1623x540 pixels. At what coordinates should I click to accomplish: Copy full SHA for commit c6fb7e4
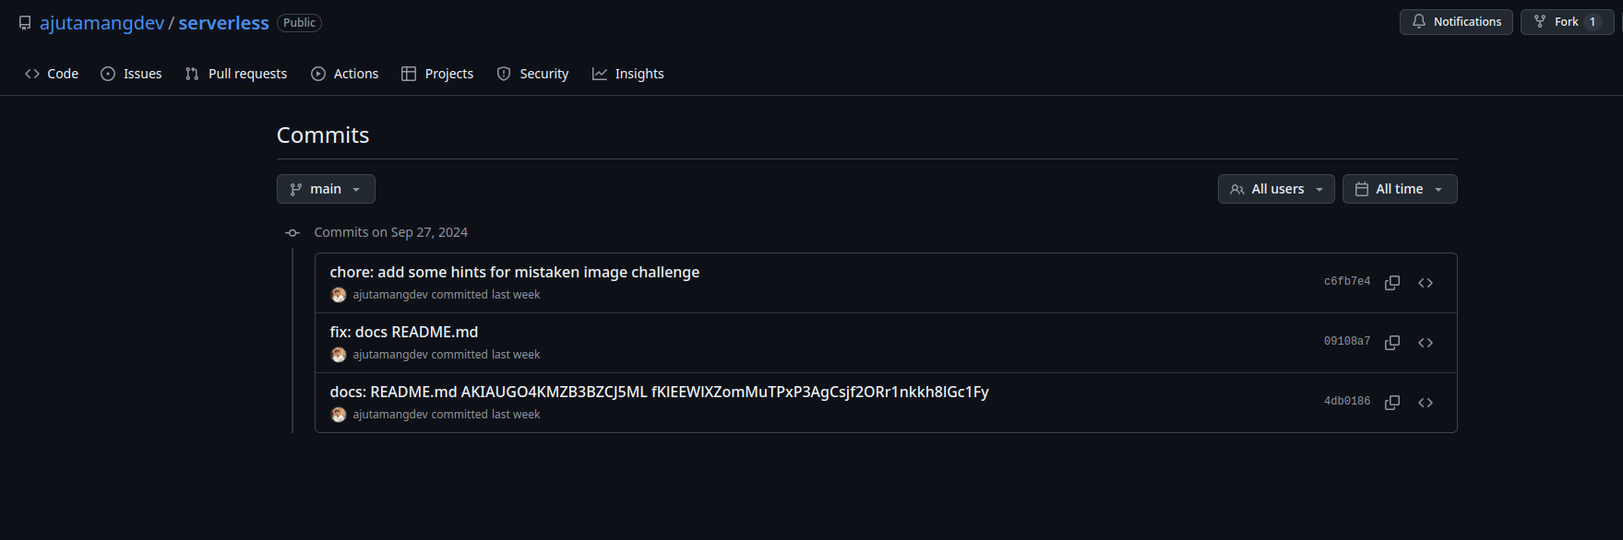tap(1392, 283)
